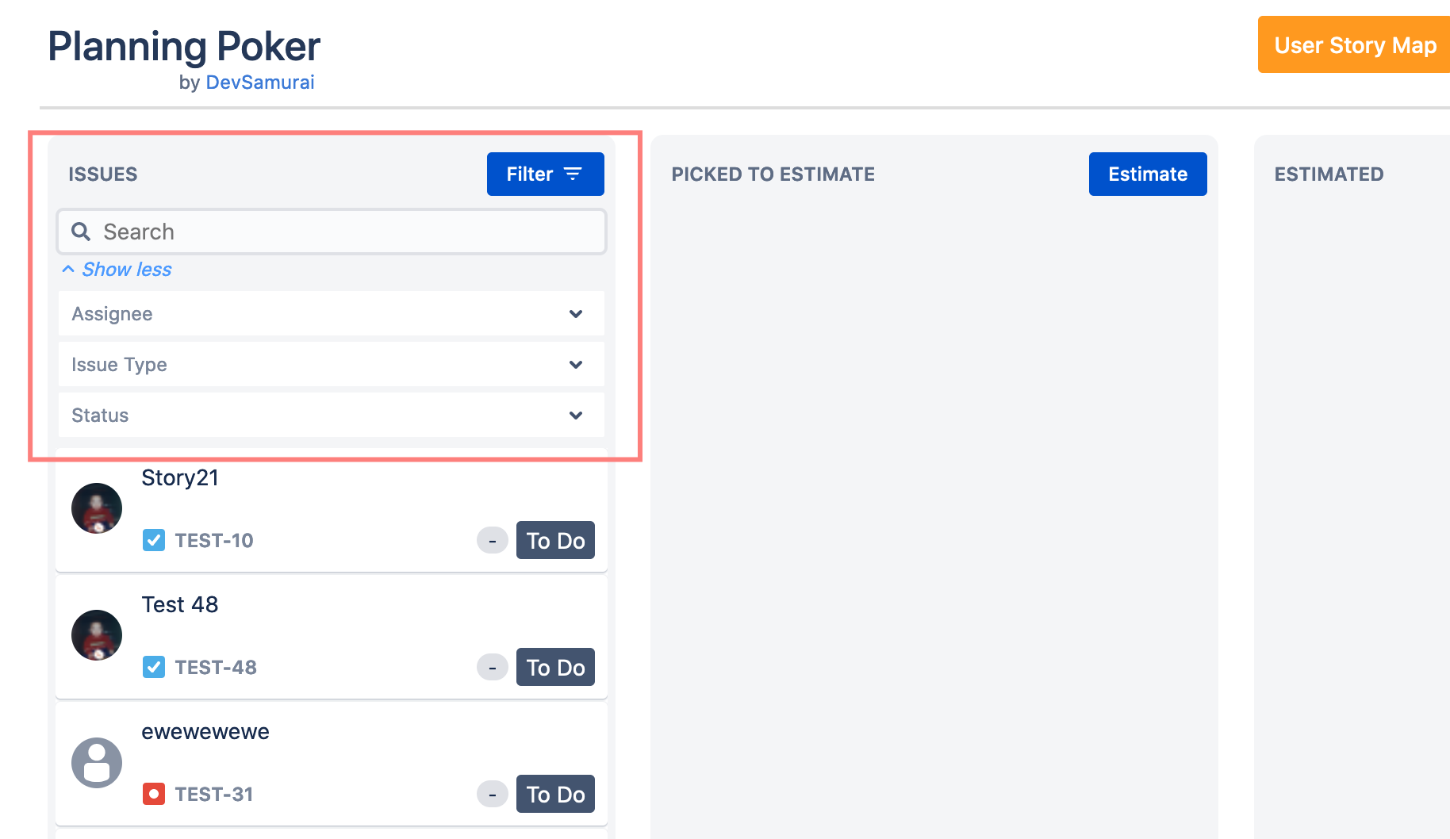Open the Status filter dropdown
The width and height of the screenshot is (1450, 839).
click(332, 416)
